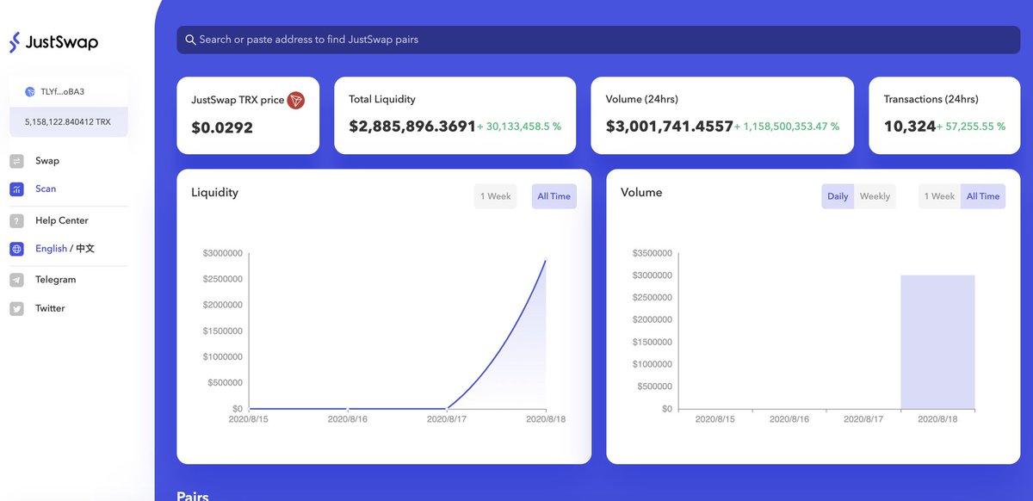Click the + 30,133,458.5 % liquidity change

click(519, 127)
